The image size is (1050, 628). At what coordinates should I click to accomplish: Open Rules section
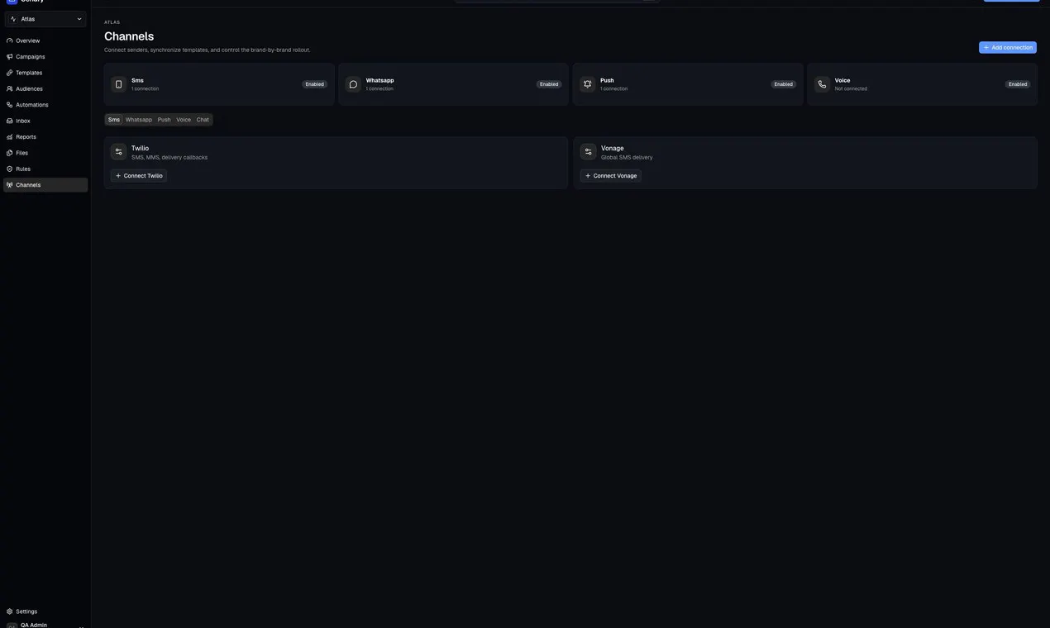click(45, 169)
